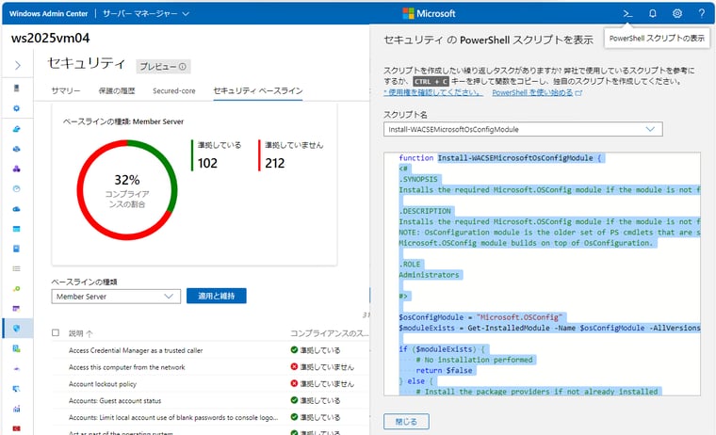Click red X icon for Access this computer row
The height and width of the screenshot is (435, 716).
pyautogui.click(x=294, y=366)
